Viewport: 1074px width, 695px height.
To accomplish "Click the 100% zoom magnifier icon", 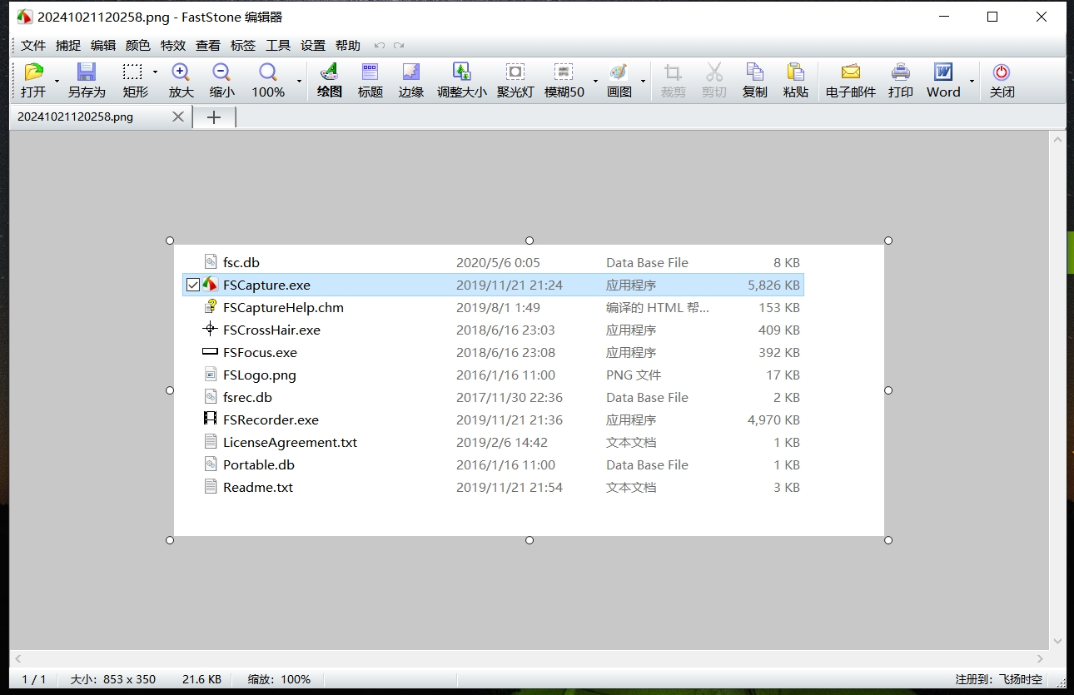I will pos(268,72).
